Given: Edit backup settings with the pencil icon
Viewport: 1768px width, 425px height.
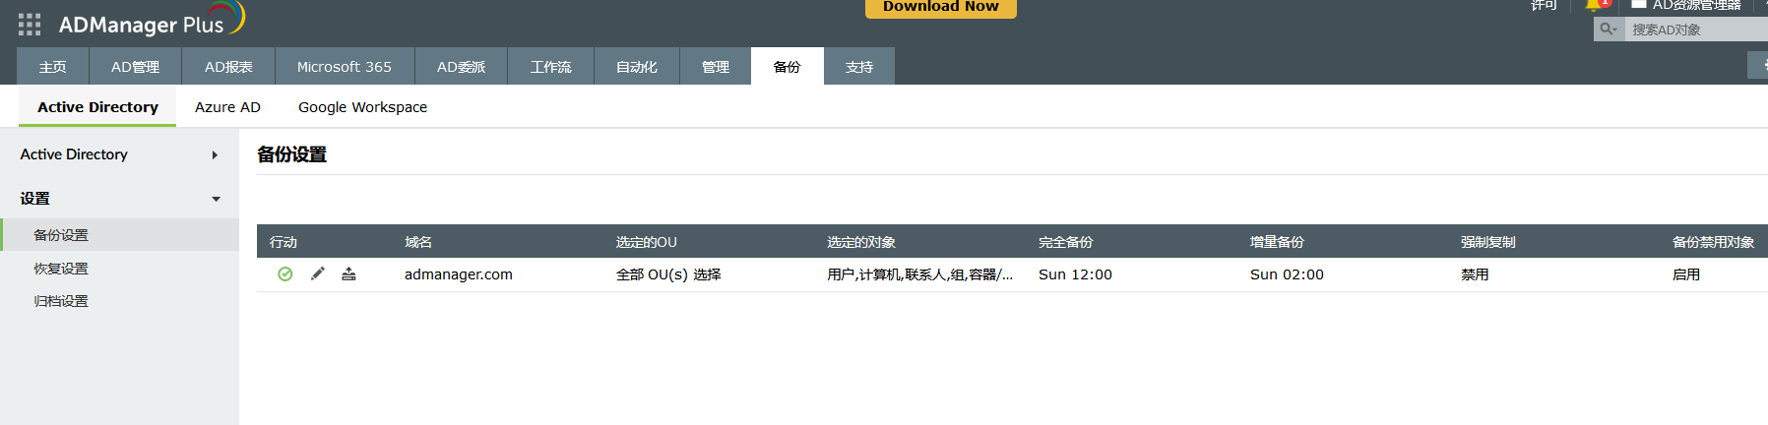Looking at the screenshot, I should (317, 274).
